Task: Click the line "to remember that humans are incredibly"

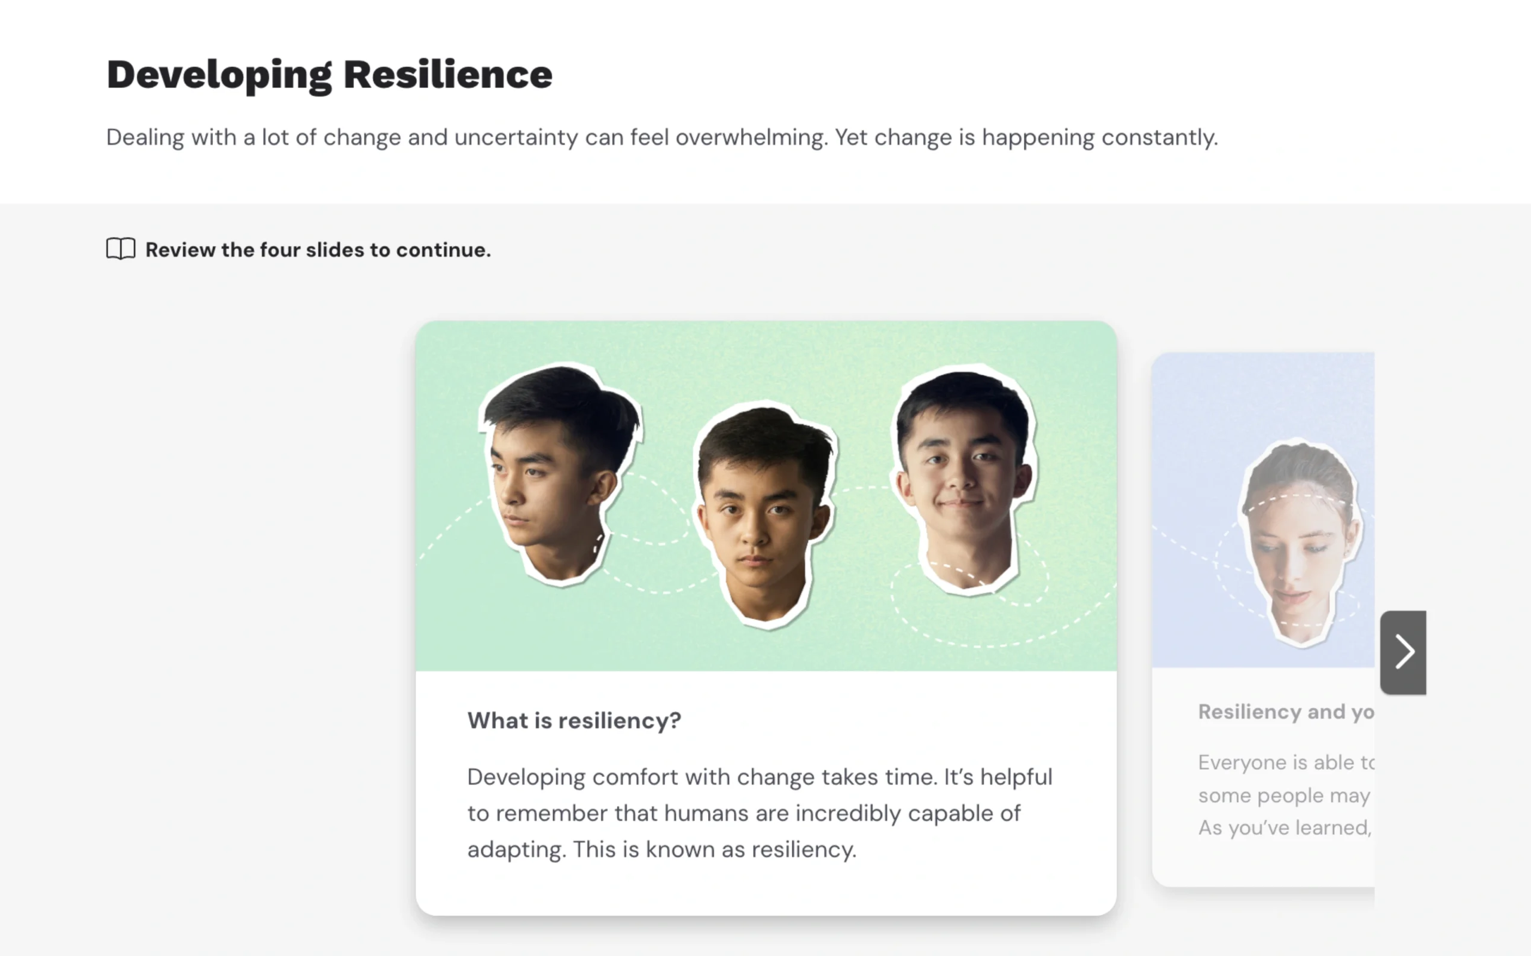Action: click(x=743, y=813)
